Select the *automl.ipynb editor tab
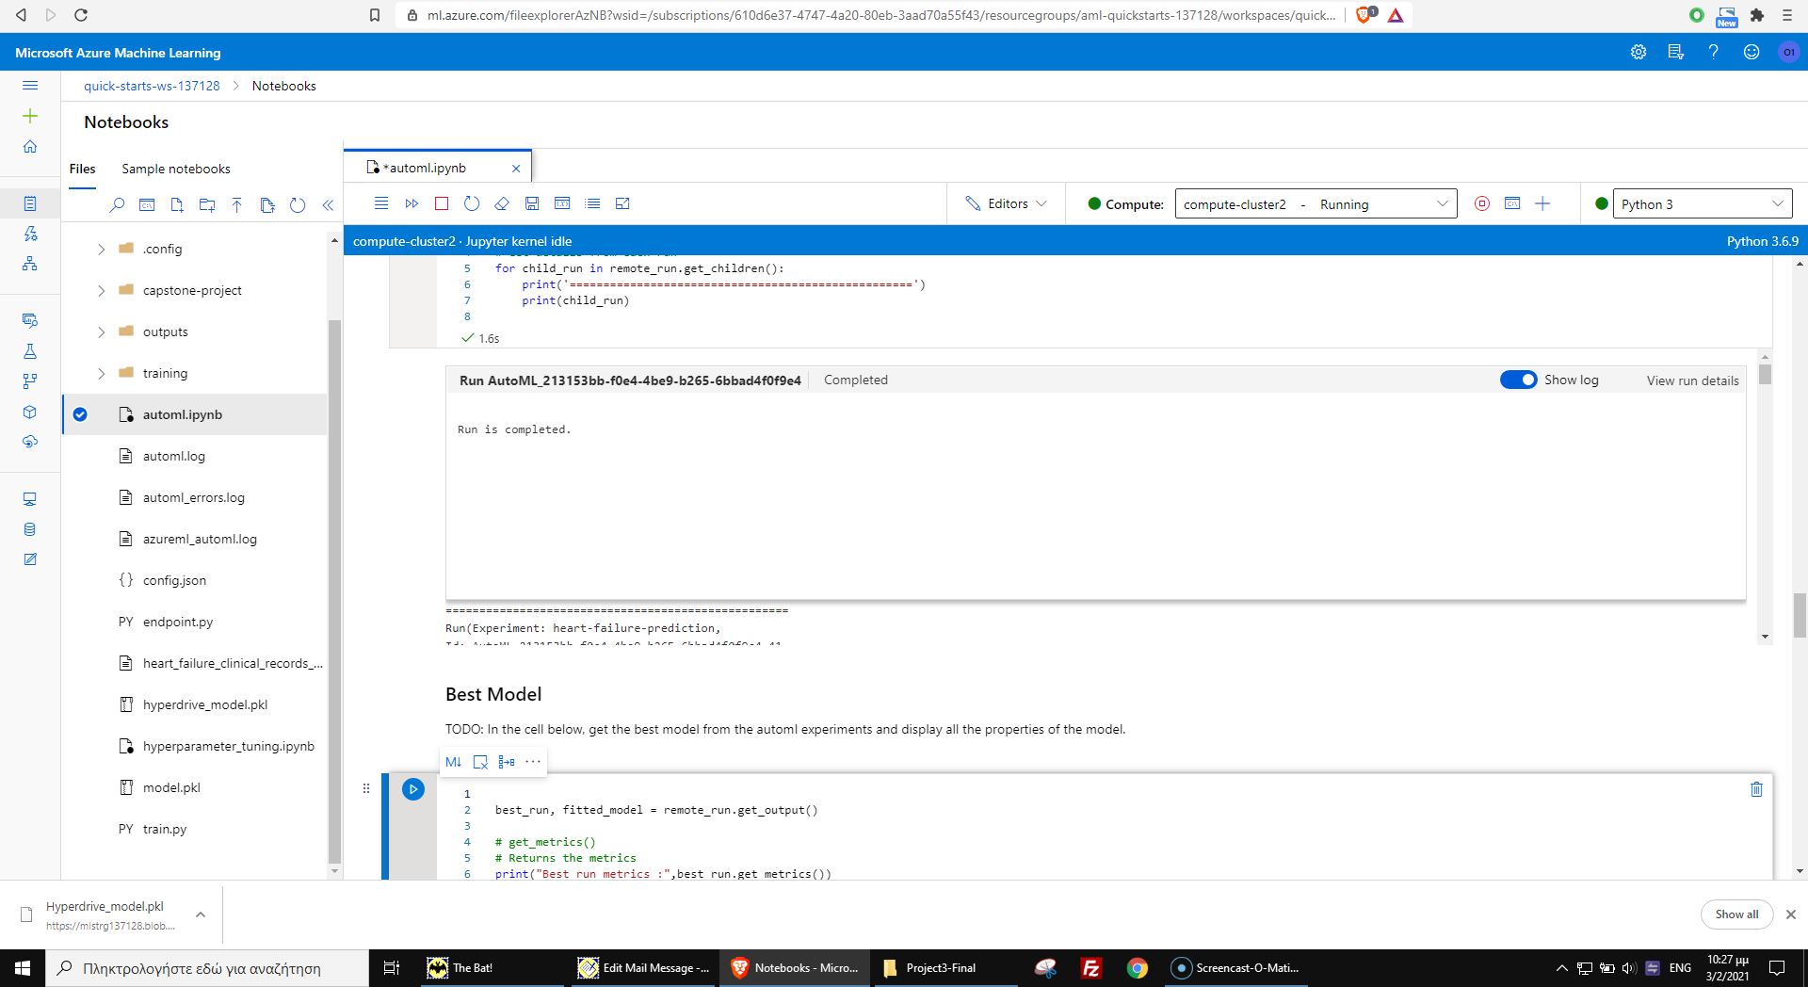The width and height of the screenshot is (1808, 987). coord(425,168)
